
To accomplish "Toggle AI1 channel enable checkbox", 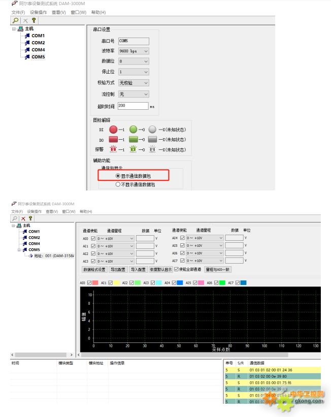I will pos(93,246).
